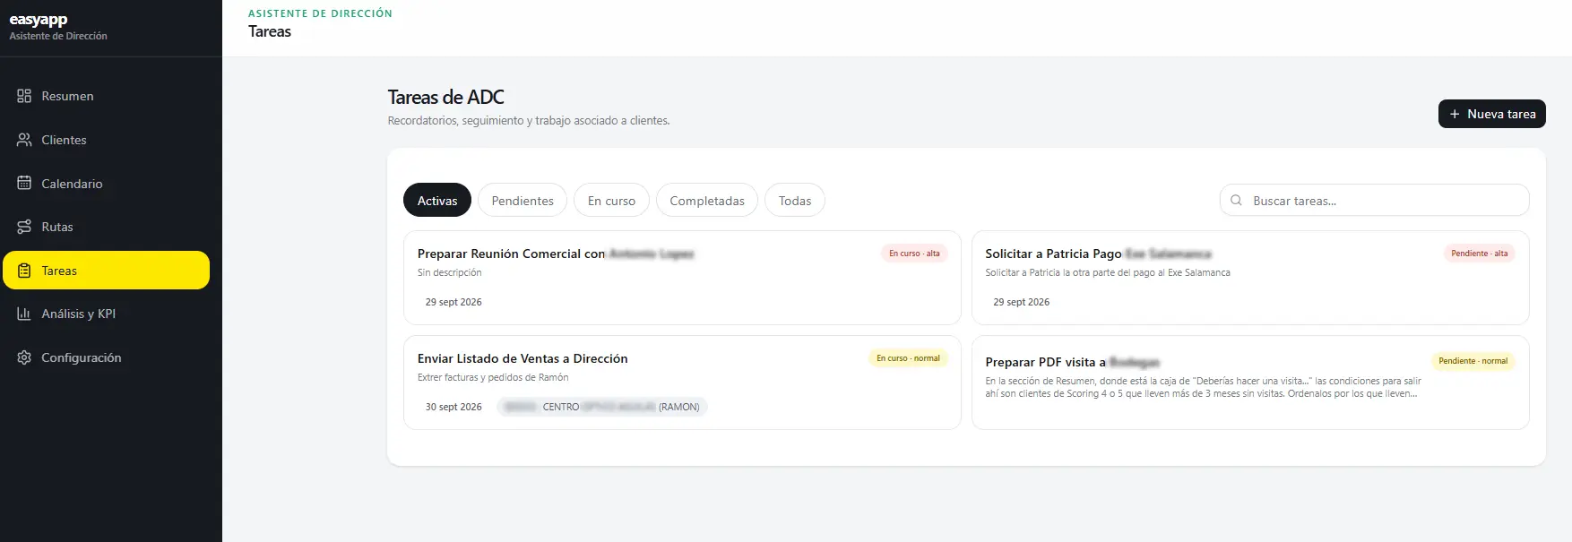The image size is (1572, 542).
Task: Click the Clientes people icon
Action: [24, 140]
